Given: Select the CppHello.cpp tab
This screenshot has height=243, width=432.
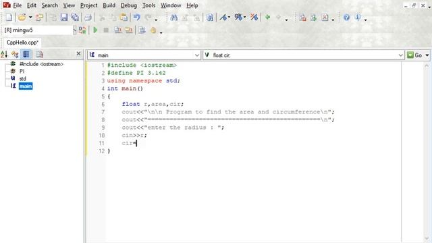Looking at the screenshot, I should pos(22,43).
